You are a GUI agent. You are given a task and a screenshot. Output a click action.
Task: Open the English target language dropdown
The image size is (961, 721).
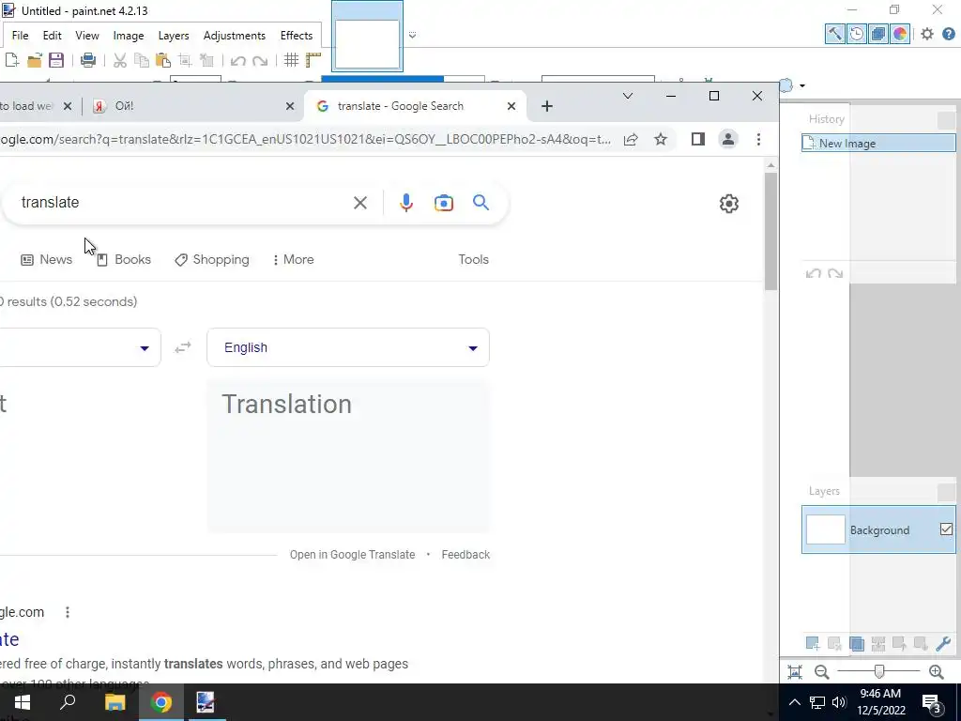[348, 347]
